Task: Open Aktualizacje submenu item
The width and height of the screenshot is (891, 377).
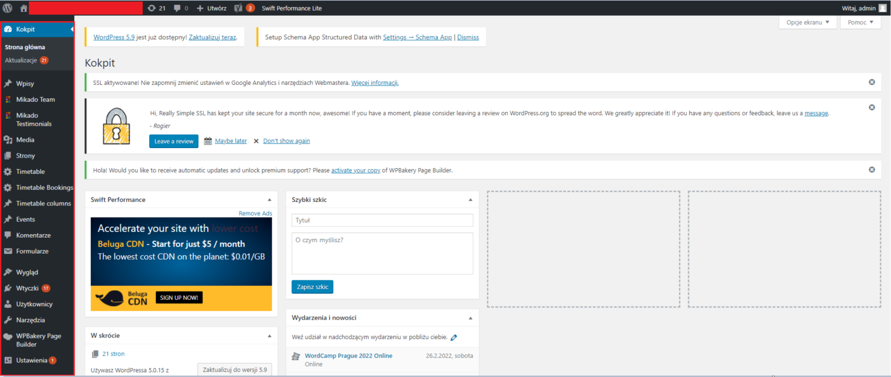Action: [x=26, y=60]
